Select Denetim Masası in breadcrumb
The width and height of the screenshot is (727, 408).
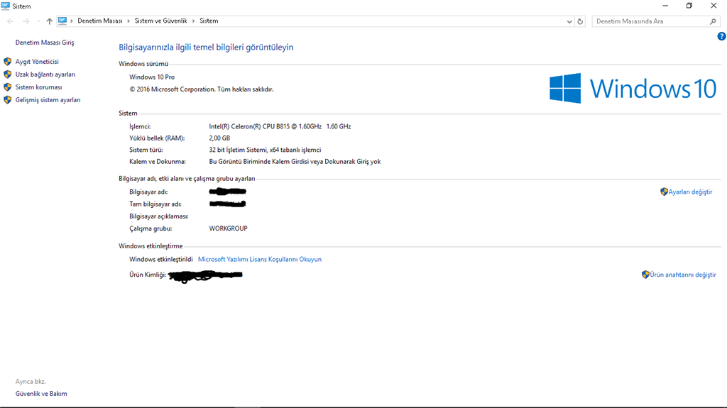(100, 21)
